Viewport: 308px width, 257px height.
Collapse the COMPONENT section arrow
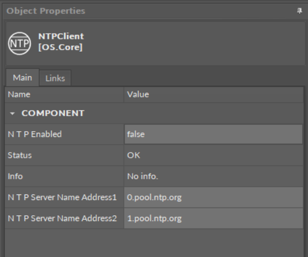(x=12, y=114)
